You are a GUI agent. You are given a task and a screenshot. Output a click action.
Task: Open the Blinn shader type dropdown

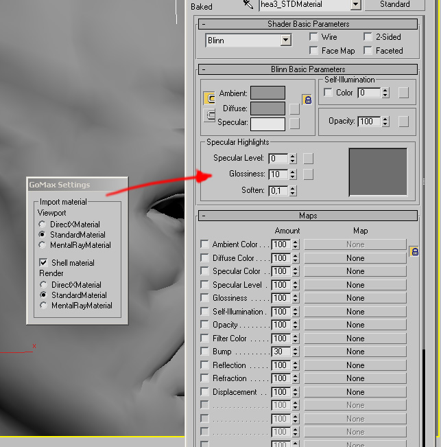(x=285, y=41)
